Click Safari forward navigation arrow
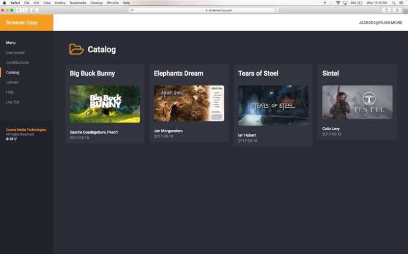408x254 pixels. [25, 10]
